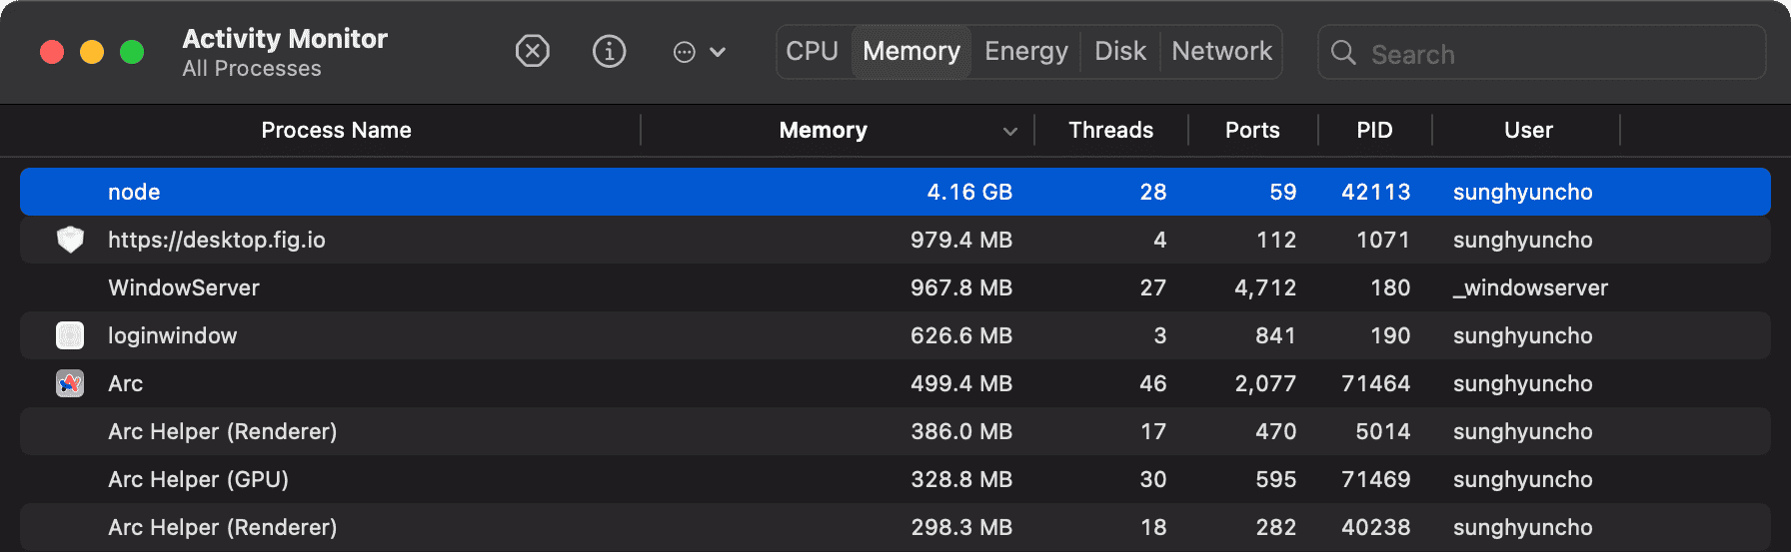Open the ellipsis action dropdown menu

coord(699,52)
